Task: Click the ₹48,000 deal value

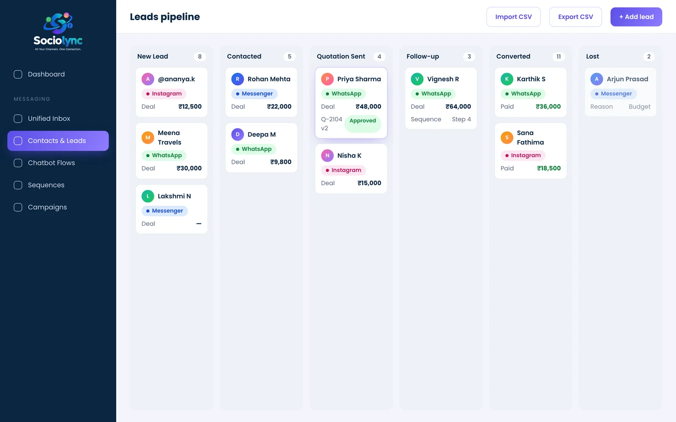Action: (368, 107)
